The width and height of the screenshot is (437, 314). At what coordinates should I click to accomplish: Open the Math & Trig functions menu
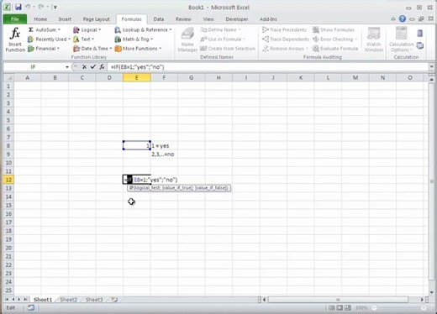(134, 39)
